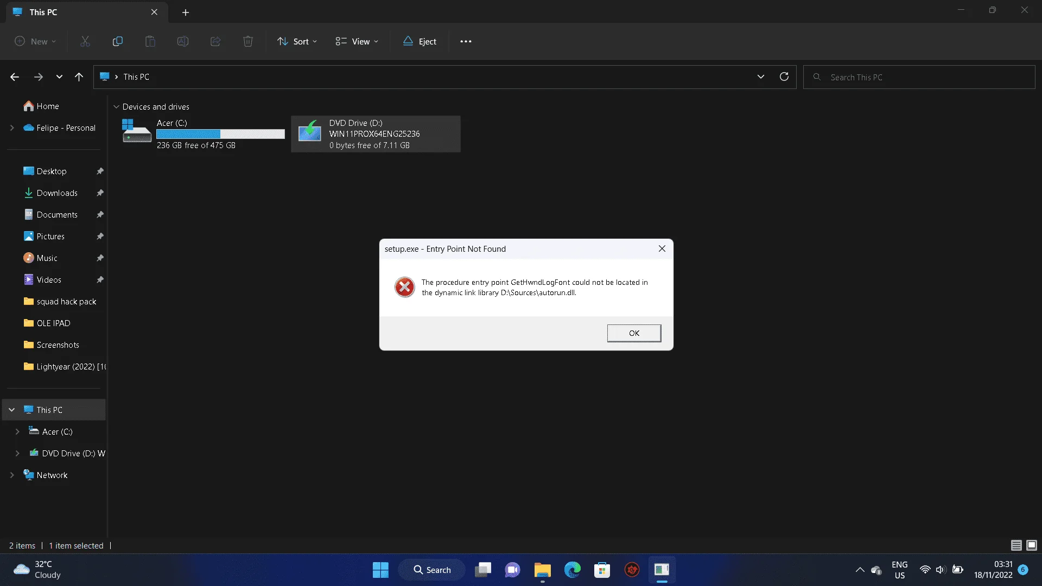
Task: Open Music in quick access
Action: [x=47, y=258]
